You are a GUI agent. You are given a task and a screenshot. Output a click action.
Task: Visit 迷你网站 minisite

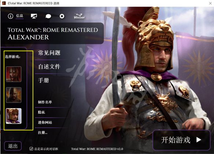click(45, 122)
